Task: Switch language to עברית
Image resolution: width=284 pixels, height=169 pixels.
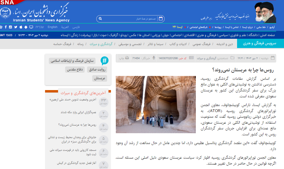Action: pyautogui.click(x=40, y=27)
